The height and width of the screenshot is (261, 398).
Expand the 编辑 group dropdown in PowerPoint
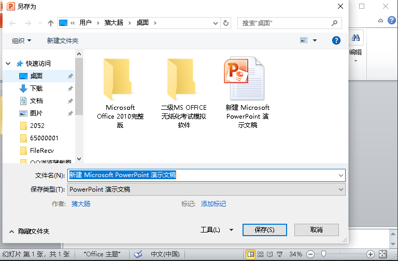coord(356,61)
